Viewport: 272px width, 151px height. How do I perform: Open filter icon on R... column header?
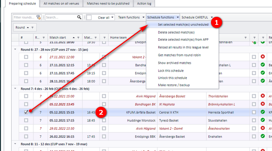click(44, 38)
